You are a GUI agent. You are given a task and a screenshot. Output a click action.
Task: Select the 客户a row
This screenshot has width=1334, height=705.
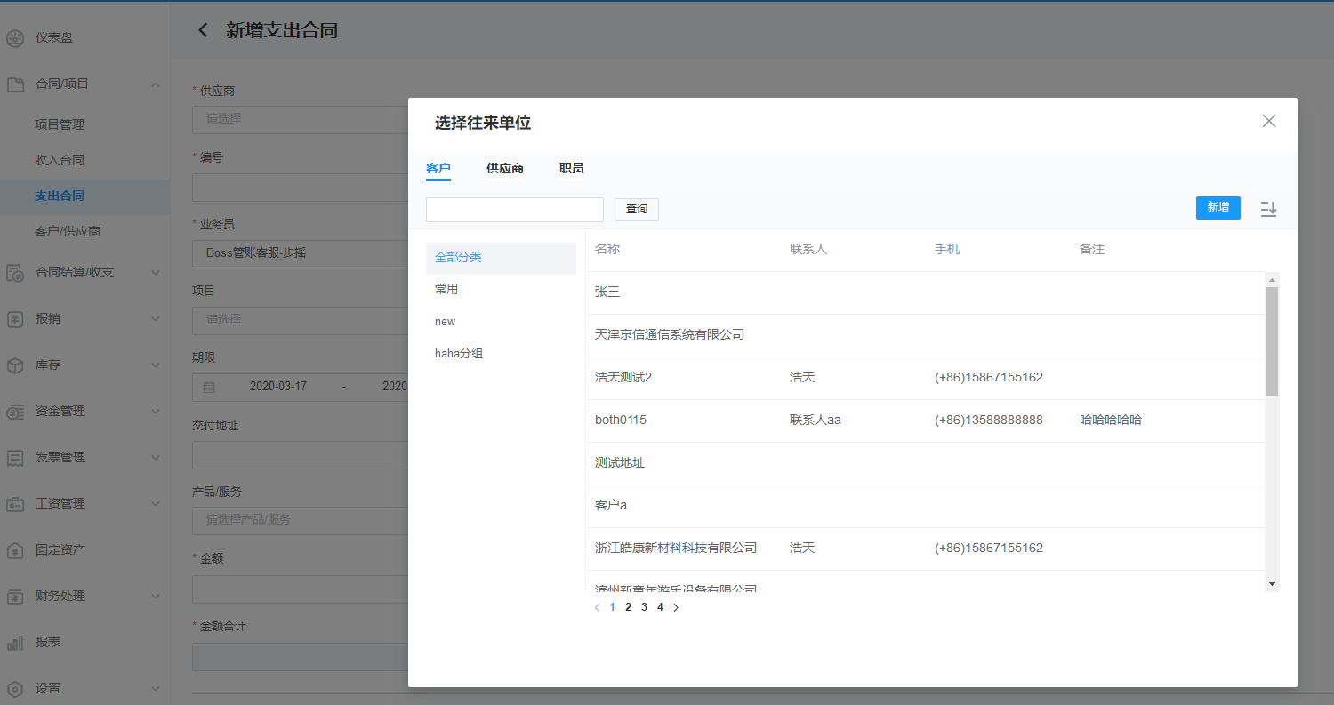925,506
